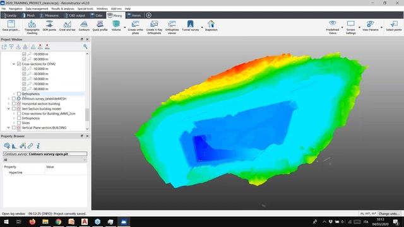Viewport: 404px width, 227px height.
Task: Open the Predefined Views dropdown arrow
Action: tap(342, 27)
